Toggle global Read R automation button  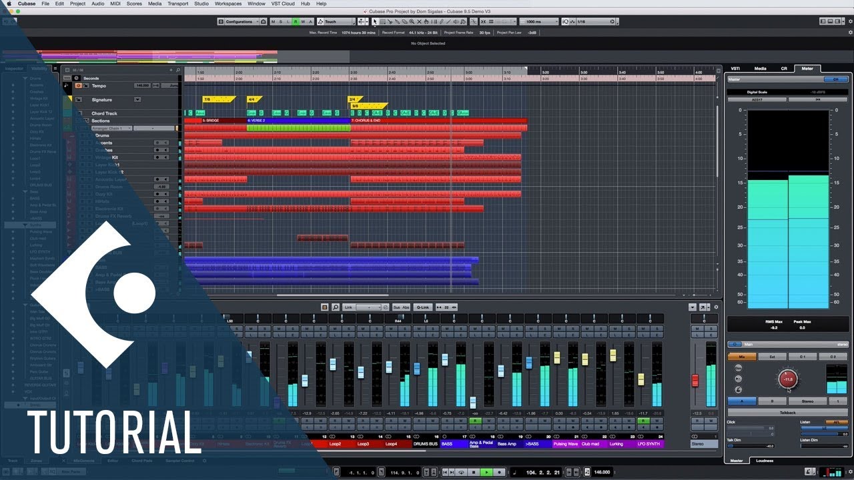[x=296, y=21]
